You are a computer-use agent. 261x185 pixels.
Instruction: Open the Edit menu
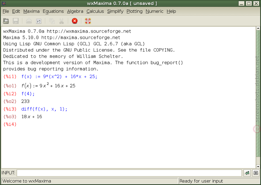16,11
